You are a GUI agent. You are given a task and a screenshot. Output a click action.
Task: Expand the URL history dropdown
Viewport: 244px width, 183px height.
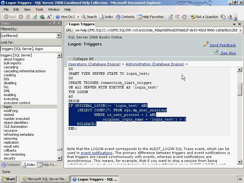pyautogui.click(x=240, y=30)
